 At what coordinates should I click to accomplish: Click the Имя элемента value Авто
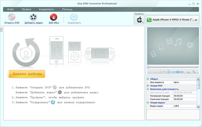coord(185,82)
